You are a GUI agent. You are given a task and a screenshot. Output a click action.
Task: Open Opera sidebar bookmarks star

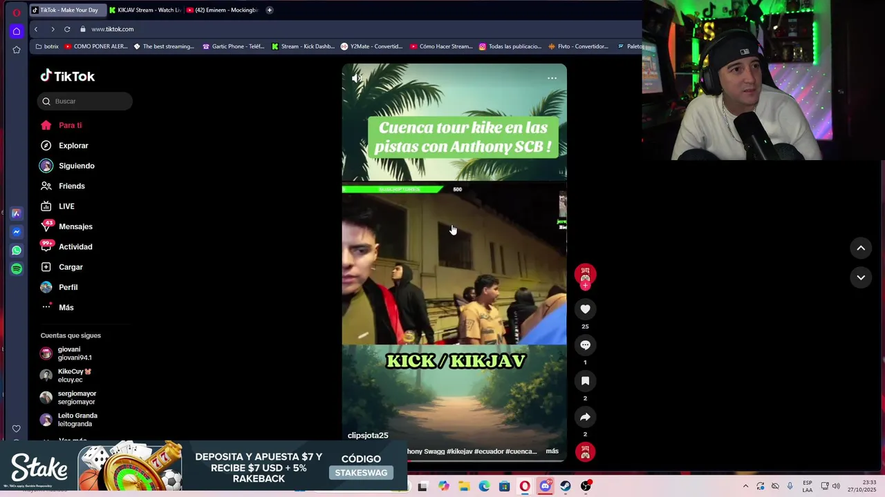coord(17,50)
